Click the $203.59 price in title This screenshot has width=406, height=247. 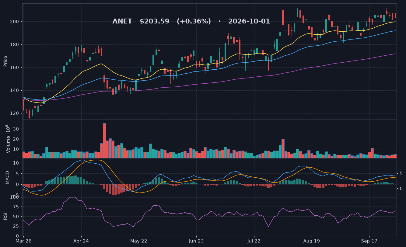[154, 22]
